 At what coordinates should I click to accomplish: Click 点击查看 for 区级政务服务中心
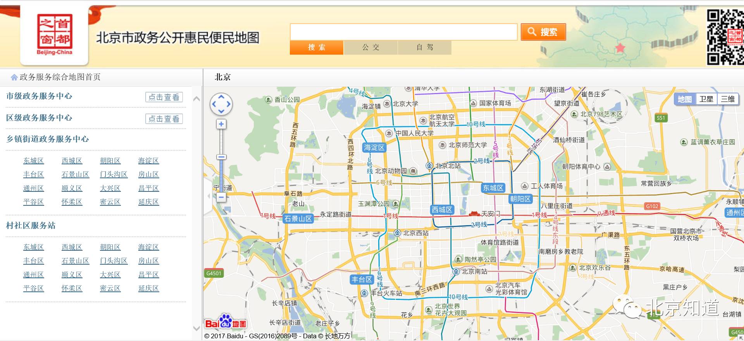(x=164, y=119)
